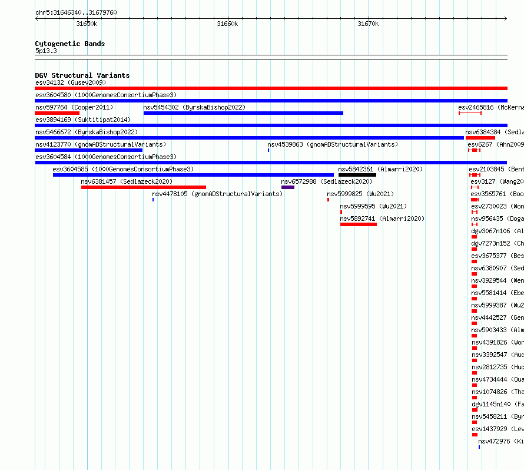Click the red nsv6384384 variant bar
524x470 pixels.
click(480, 138)
